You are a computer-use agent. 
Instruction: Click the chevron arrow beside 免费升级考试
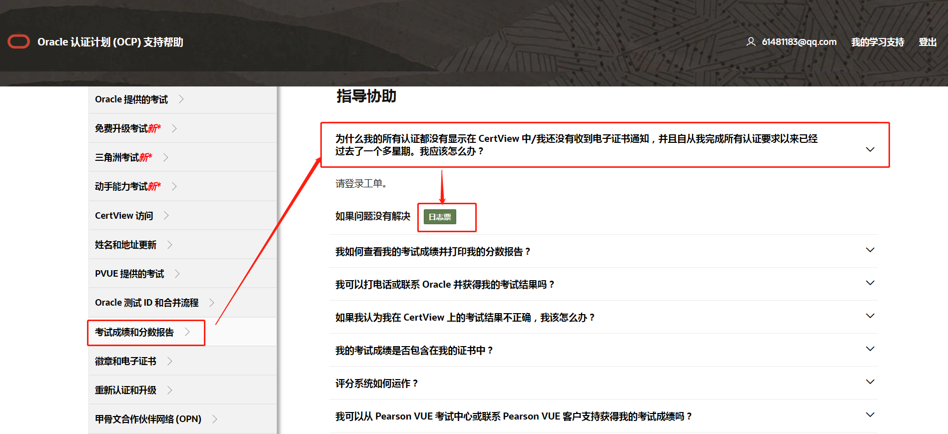click(174, 128)
